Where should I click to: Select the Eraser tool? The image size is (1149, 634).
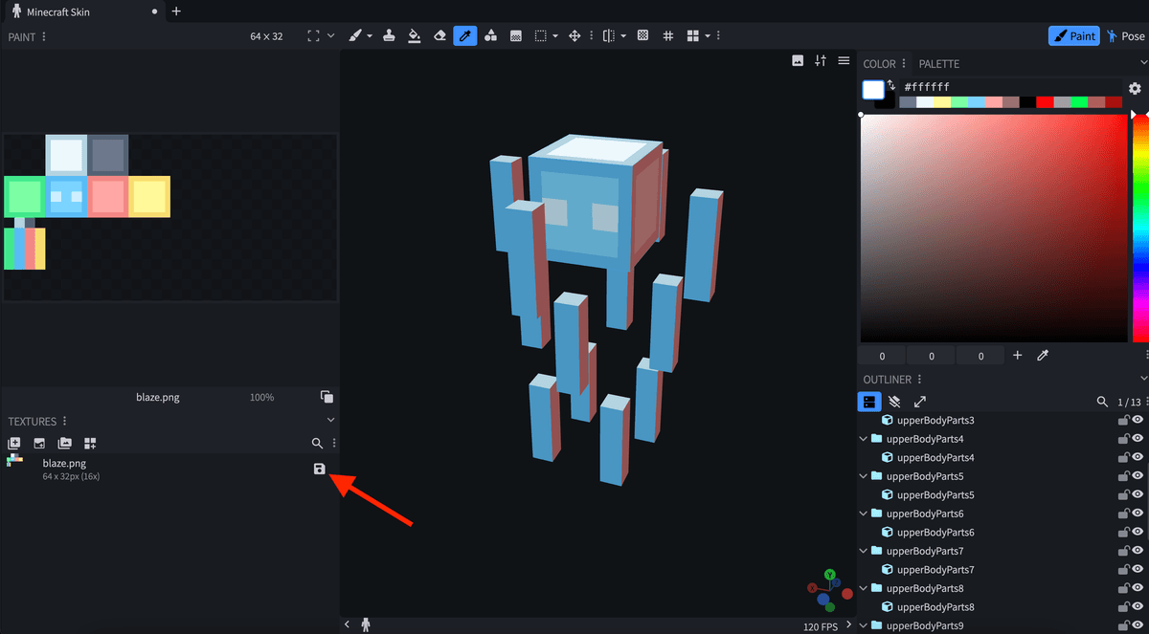[x=439, y=35]
